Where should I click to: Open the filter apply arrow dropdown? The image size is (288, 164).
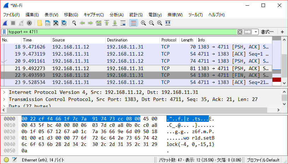(249, 32)
